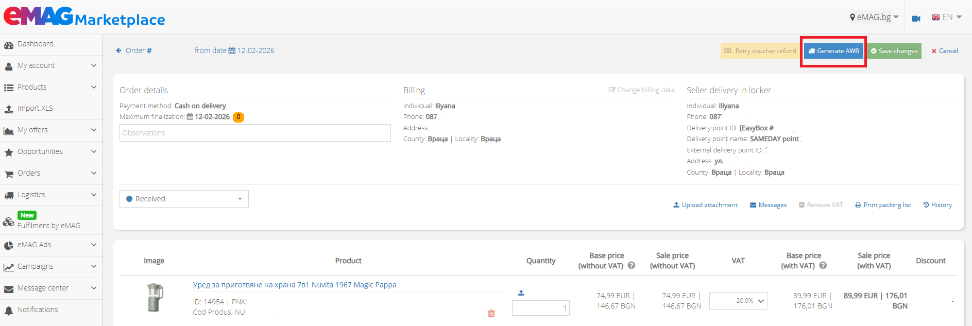Open the 20.0% VAT rate dropdown
Image resolution: width=972 pixels, height=326 pixels.
[738, 301]
